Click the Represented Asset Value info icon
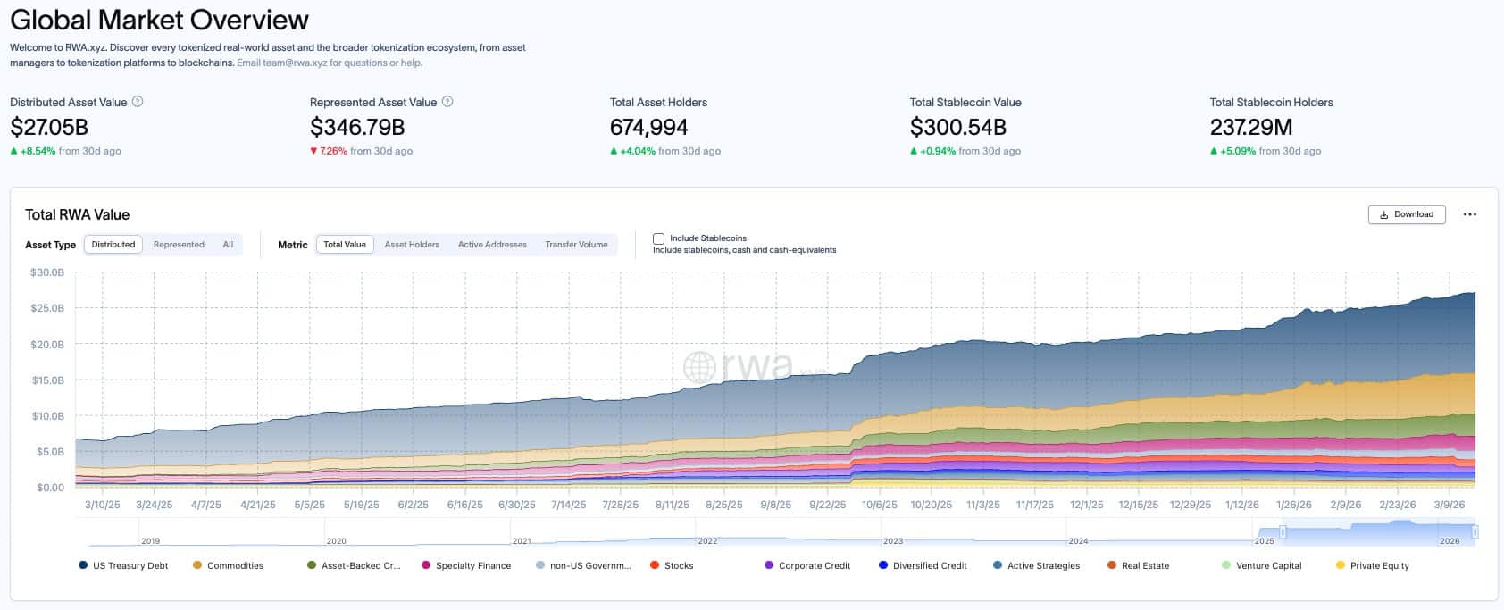Viewport: 1504px width, 610px height. tap(447, 102)
